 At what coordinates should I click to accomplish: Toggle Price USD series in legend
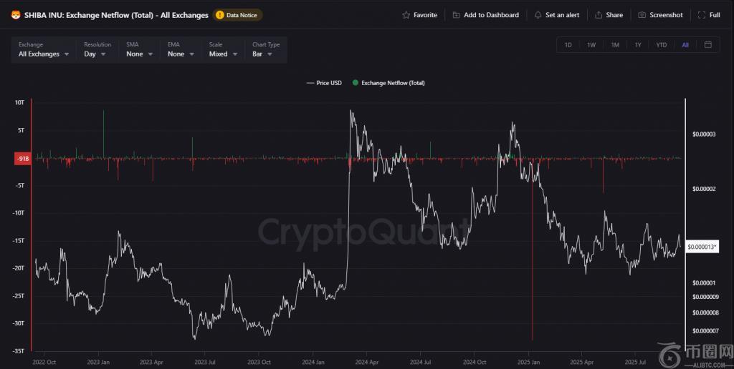pos(324,83)
